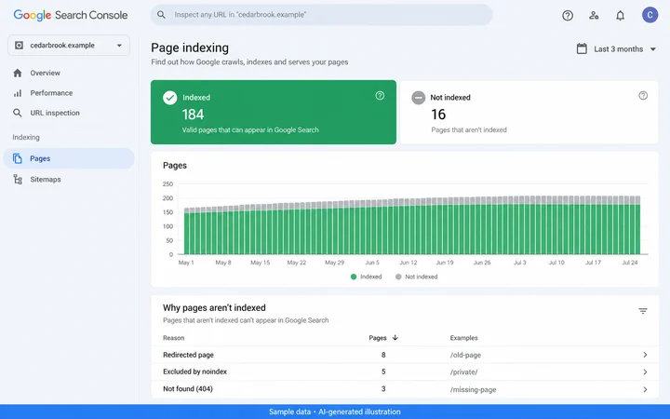Click the property icon beside cedarbrook.example
The image size is (670, 419).
tap(19, 46)
